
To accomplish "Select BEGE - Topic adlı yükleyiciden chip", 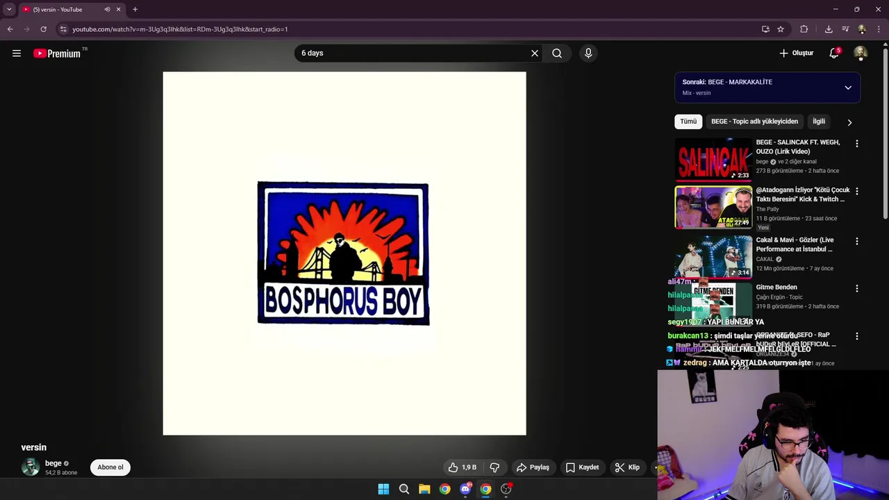I will click(754, 122).
